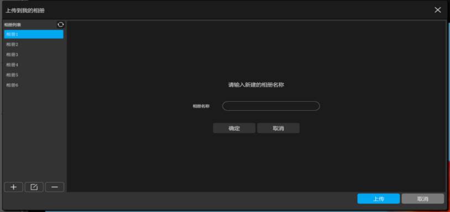The image size is (450, 212).
Task: Click the 相册名称 field label
Action: coord(201,106)
